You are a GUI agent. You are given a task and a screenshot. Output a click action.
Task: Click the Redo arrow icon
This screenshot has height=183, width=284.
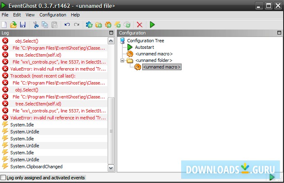77,25
